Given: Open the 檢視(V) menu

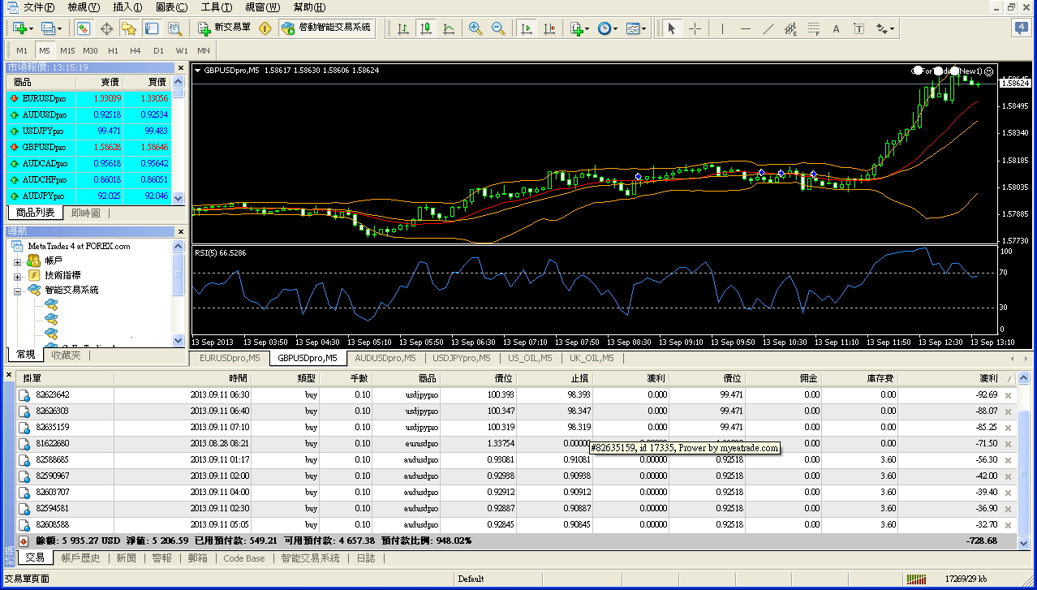Looking at the screenshot, I should [84, 7].
